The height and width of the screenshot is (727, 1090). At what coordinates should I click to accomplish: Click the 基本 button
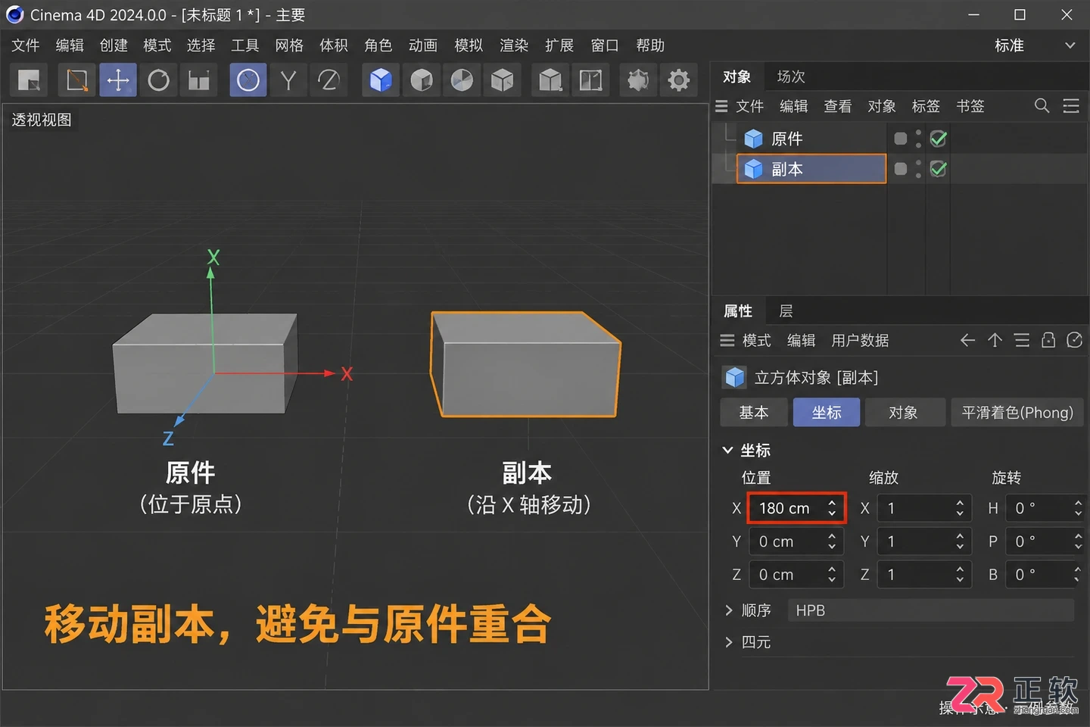click(754, 413)
